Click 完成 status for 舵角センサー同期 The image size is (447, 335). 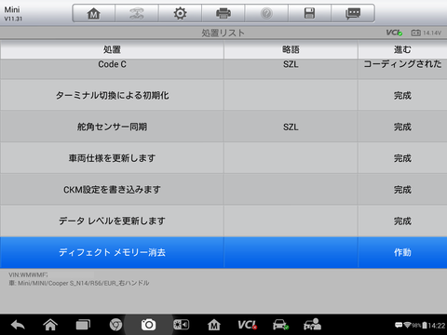point(402,127)
